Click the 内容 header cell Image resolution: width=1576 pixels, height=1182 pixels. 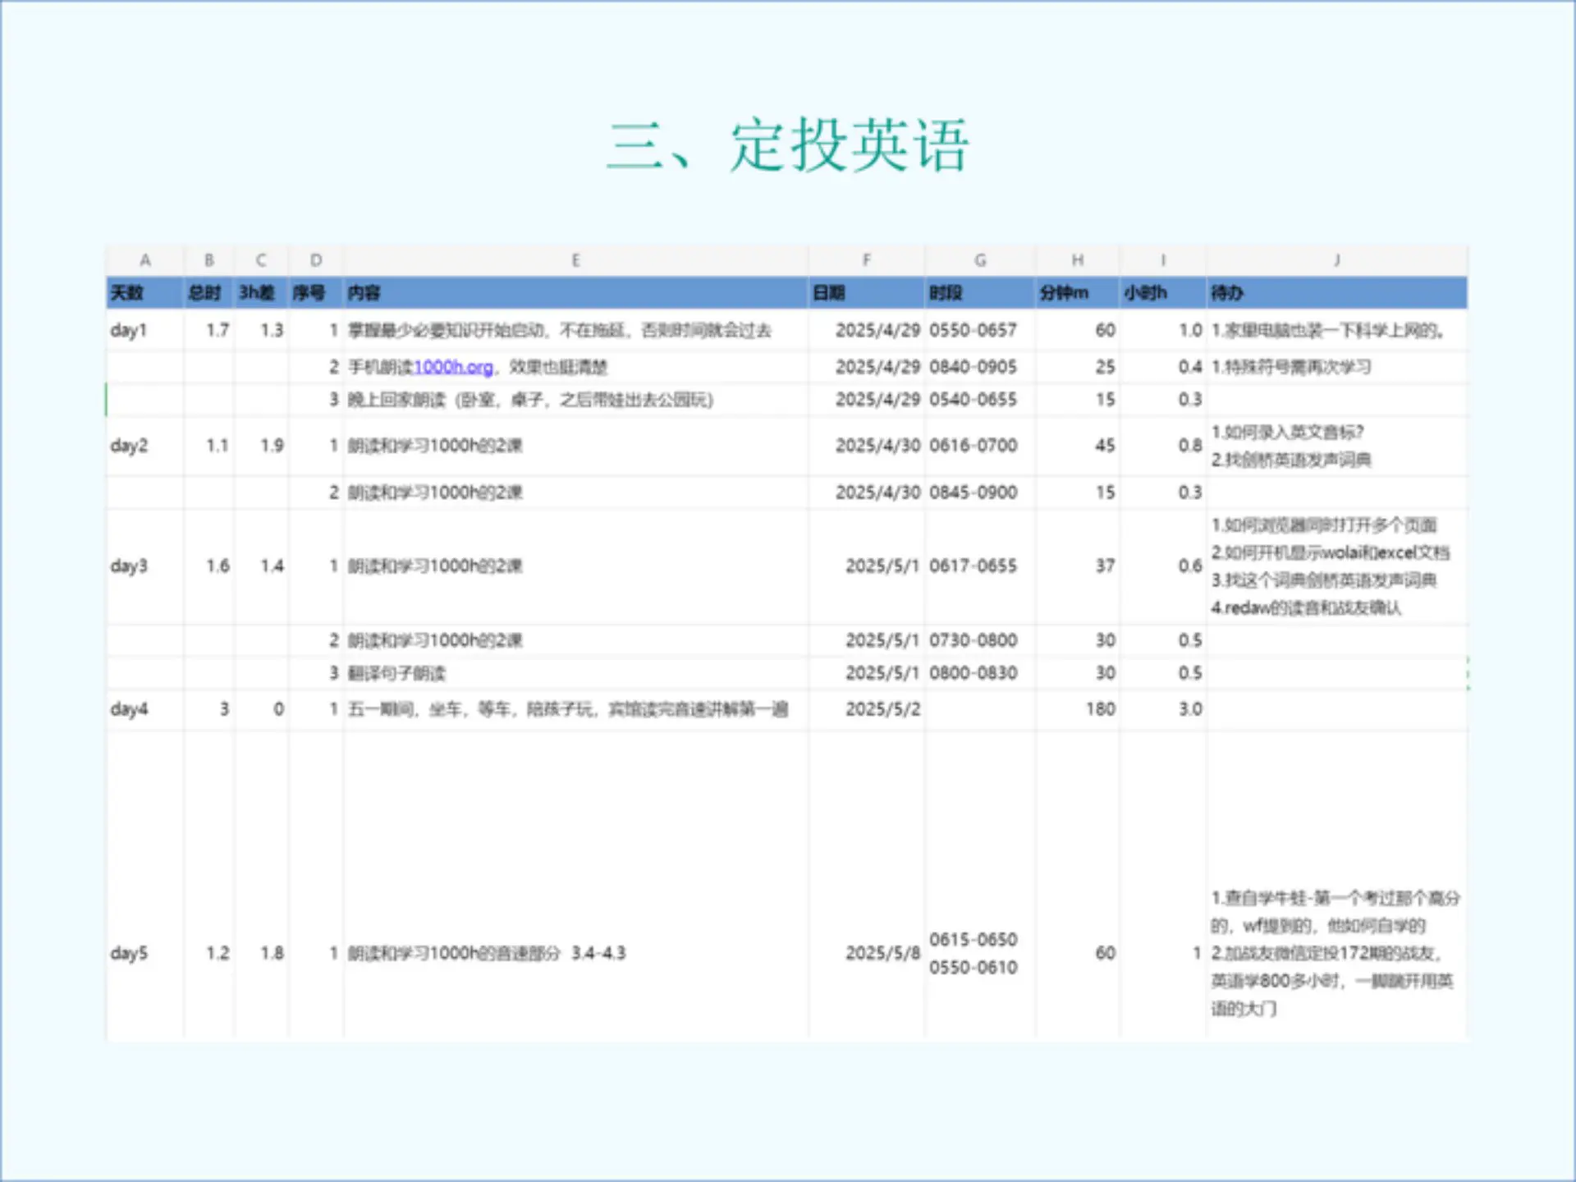(x=364, y=293)
